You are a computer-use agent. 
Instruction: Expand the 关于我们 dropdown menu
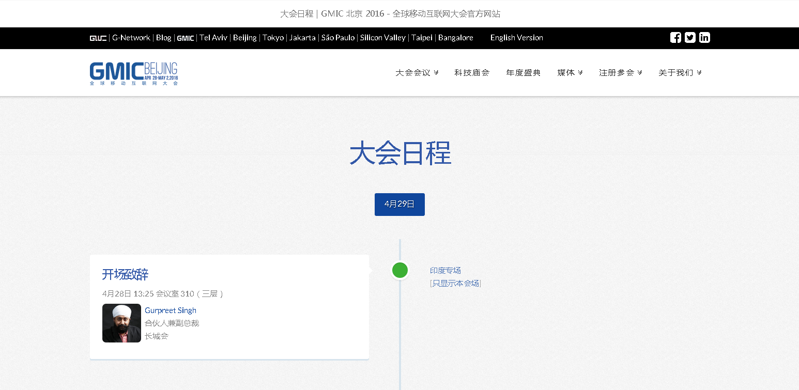click(680, 73)
